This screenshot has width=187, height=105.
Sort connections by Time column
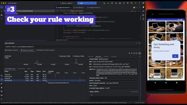44,71
